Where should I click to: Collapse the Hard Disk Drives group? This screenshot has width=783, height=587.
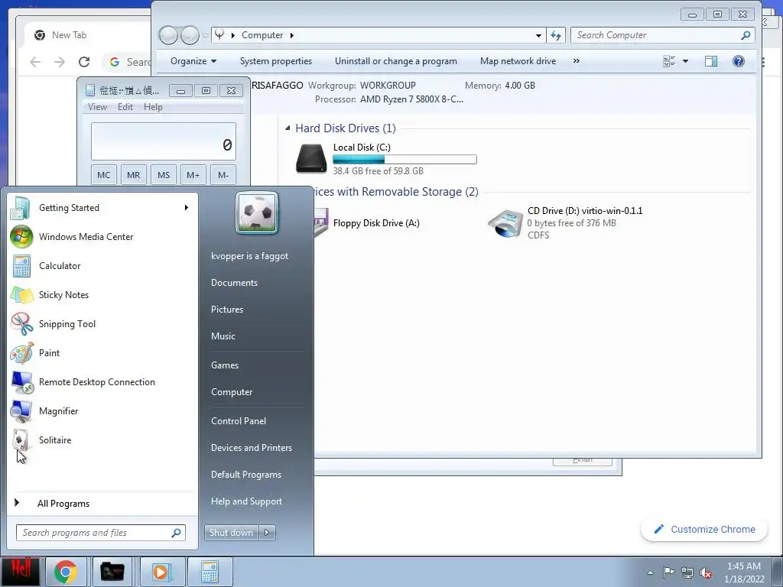(288, 128)
